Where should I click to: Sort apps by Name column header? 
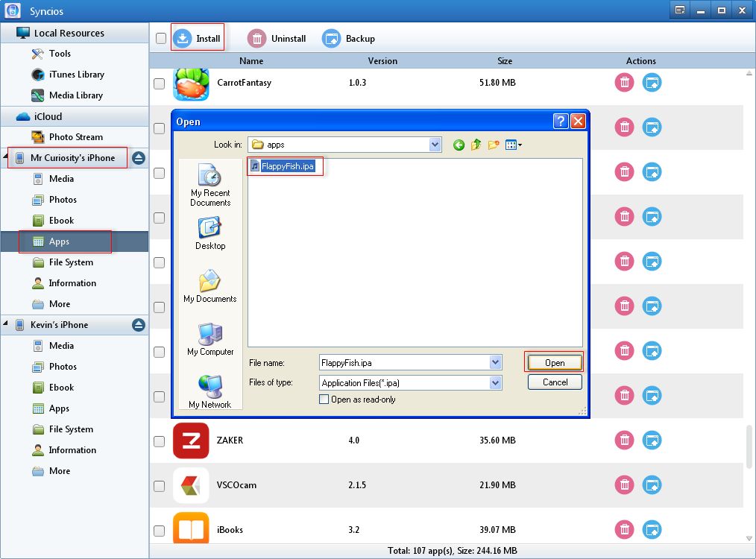(x=251, y=61)
